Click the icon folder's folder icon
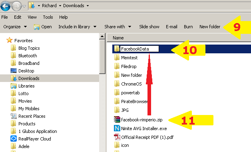Viewport: 251px width, 152px height. (x=117, y=145)
